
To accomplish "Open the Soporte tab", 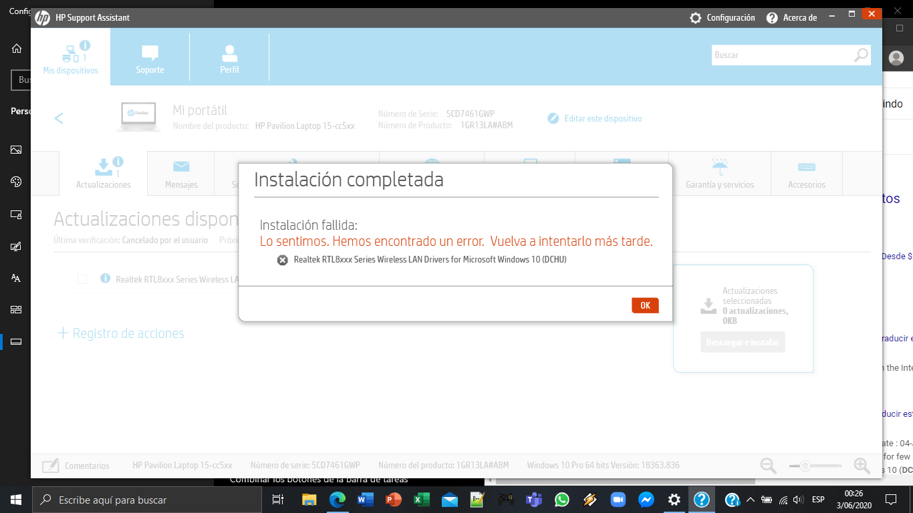I will tap(150, 58).
